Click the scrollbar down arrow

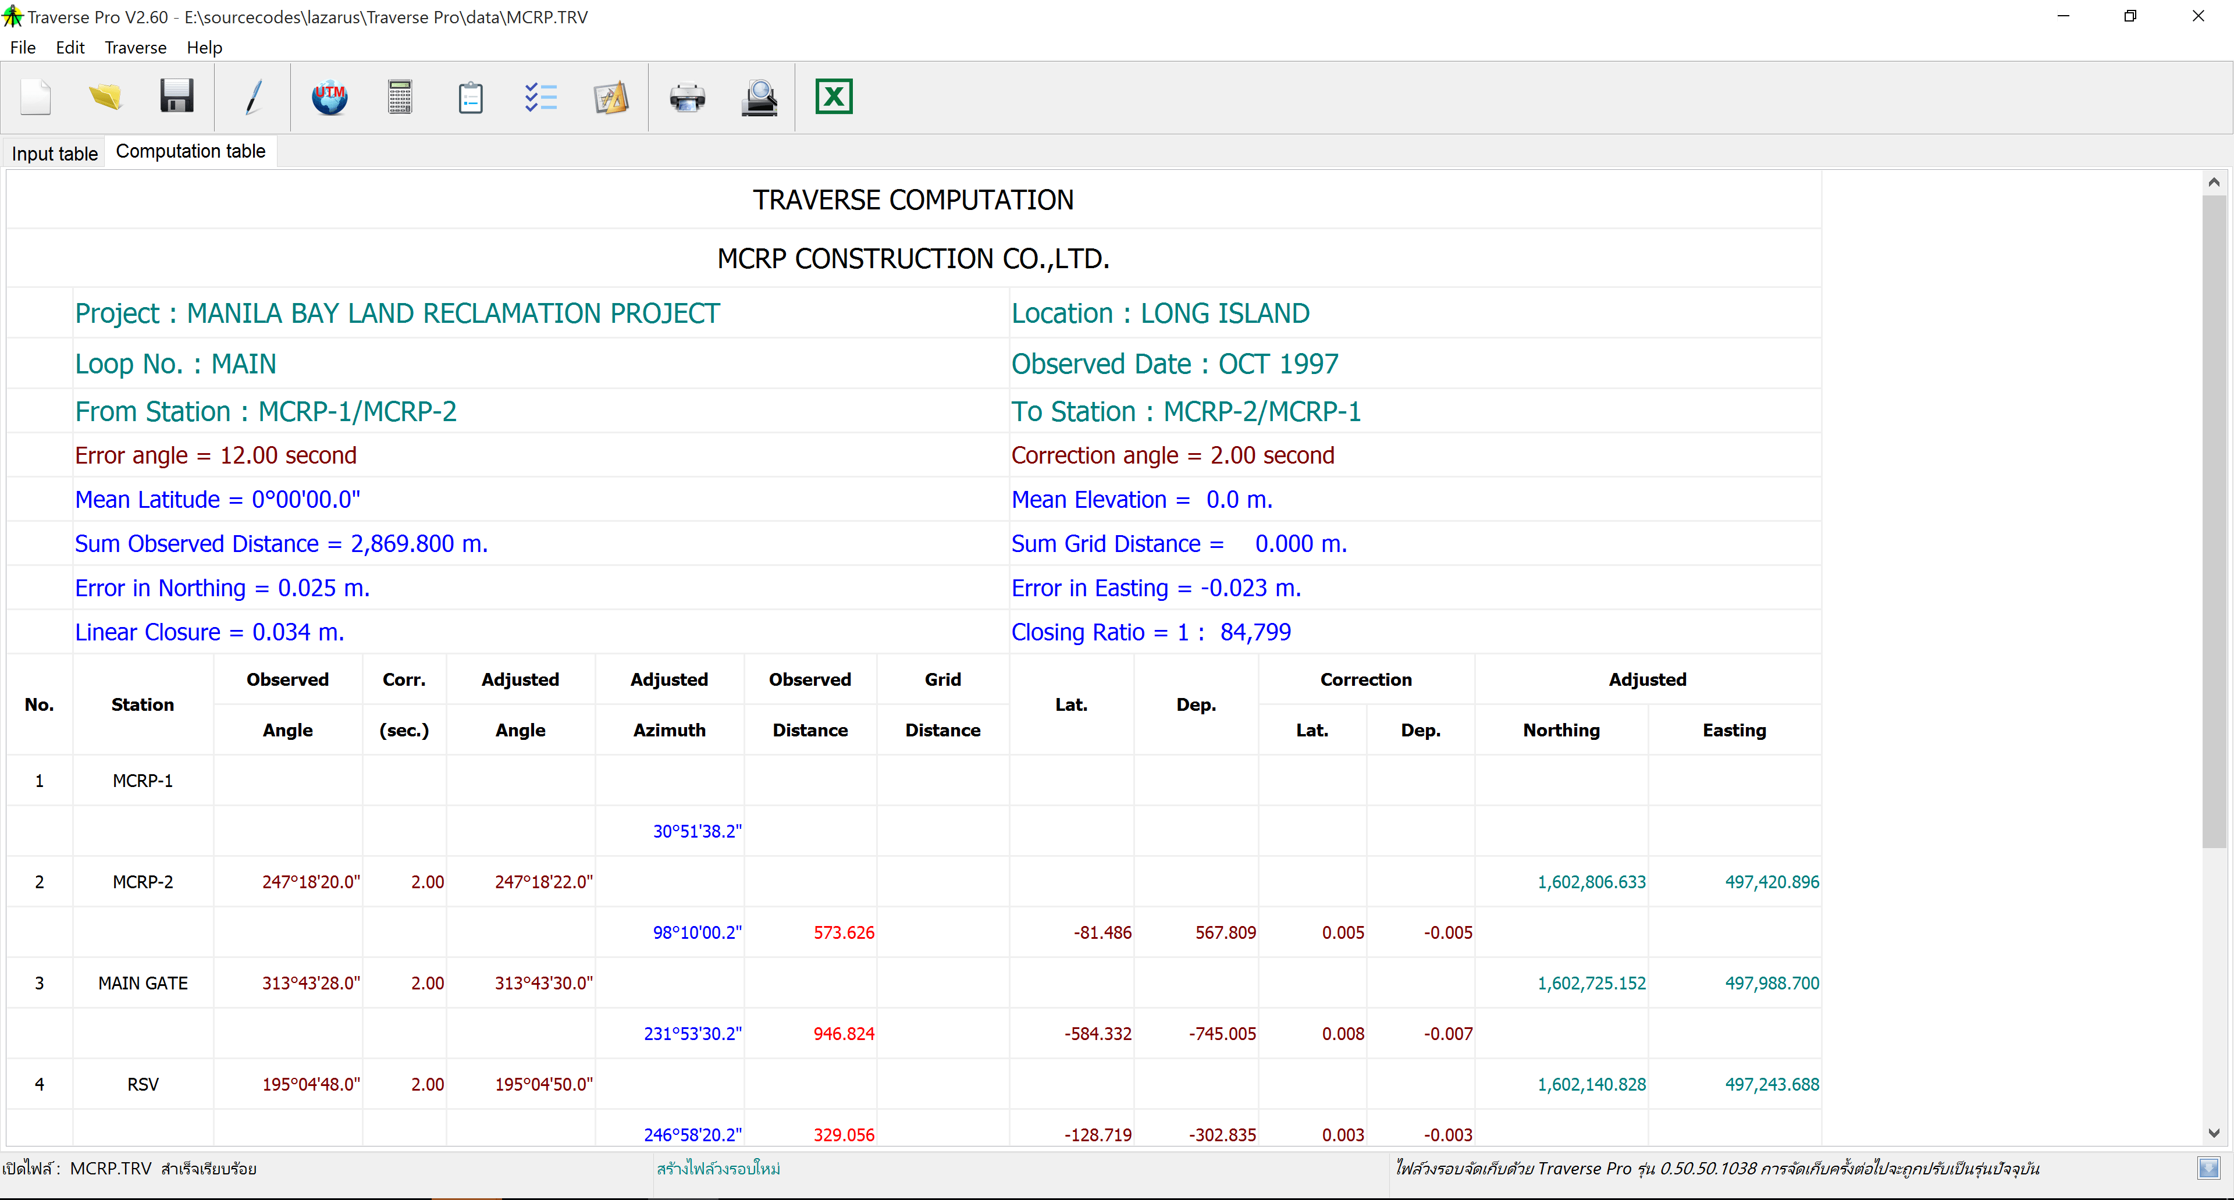click(2213, 1133)
